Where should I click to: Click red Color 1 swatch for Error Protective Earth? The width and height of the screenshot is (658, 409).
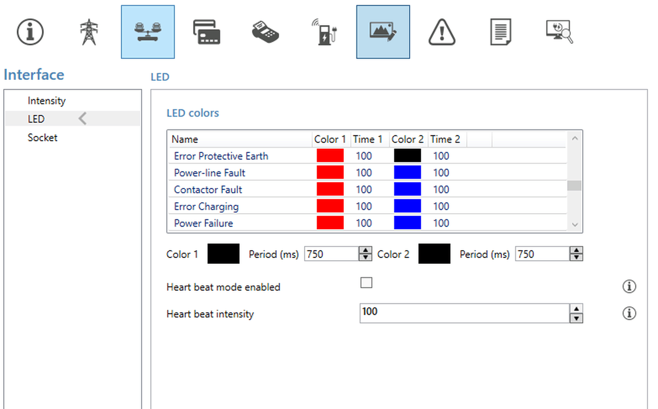[330, 156]
